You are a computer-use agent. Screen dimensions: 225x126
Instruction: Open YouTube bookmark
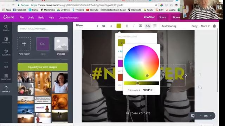[92, 10]
